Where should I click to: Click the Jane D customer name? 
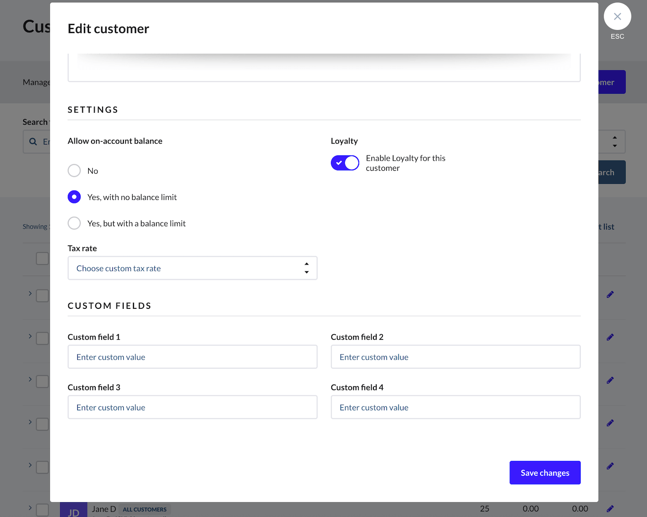pyautogui.click(x=104, y=509)
